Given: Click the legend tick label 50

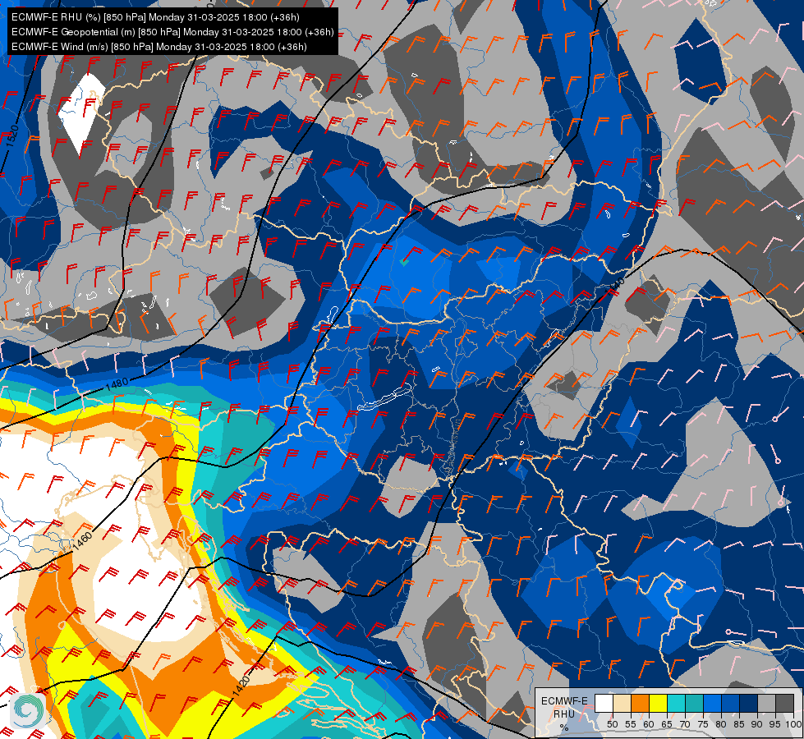Looking at the screenshot, I should pos(612,724).
